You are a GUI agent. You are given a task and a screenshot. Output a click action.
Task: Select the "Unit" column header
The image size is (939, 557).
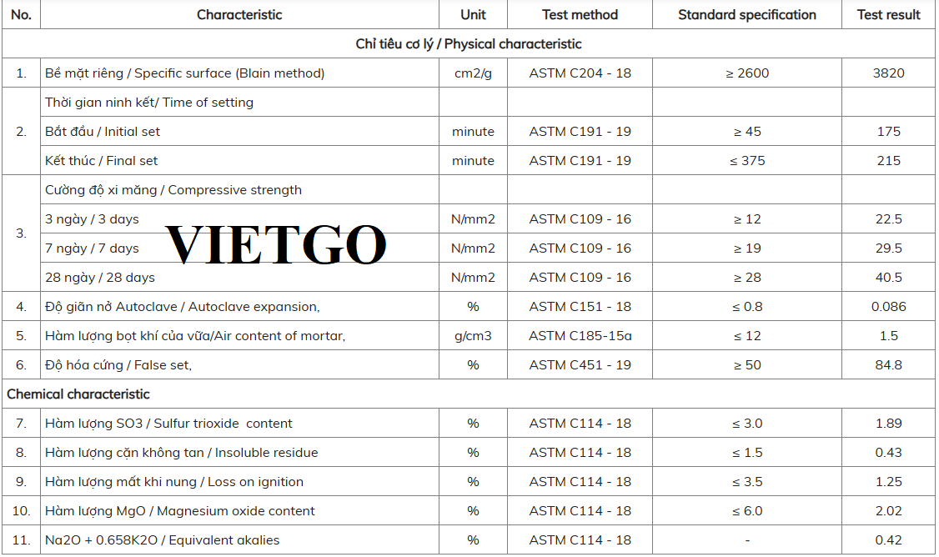(473, 15)
